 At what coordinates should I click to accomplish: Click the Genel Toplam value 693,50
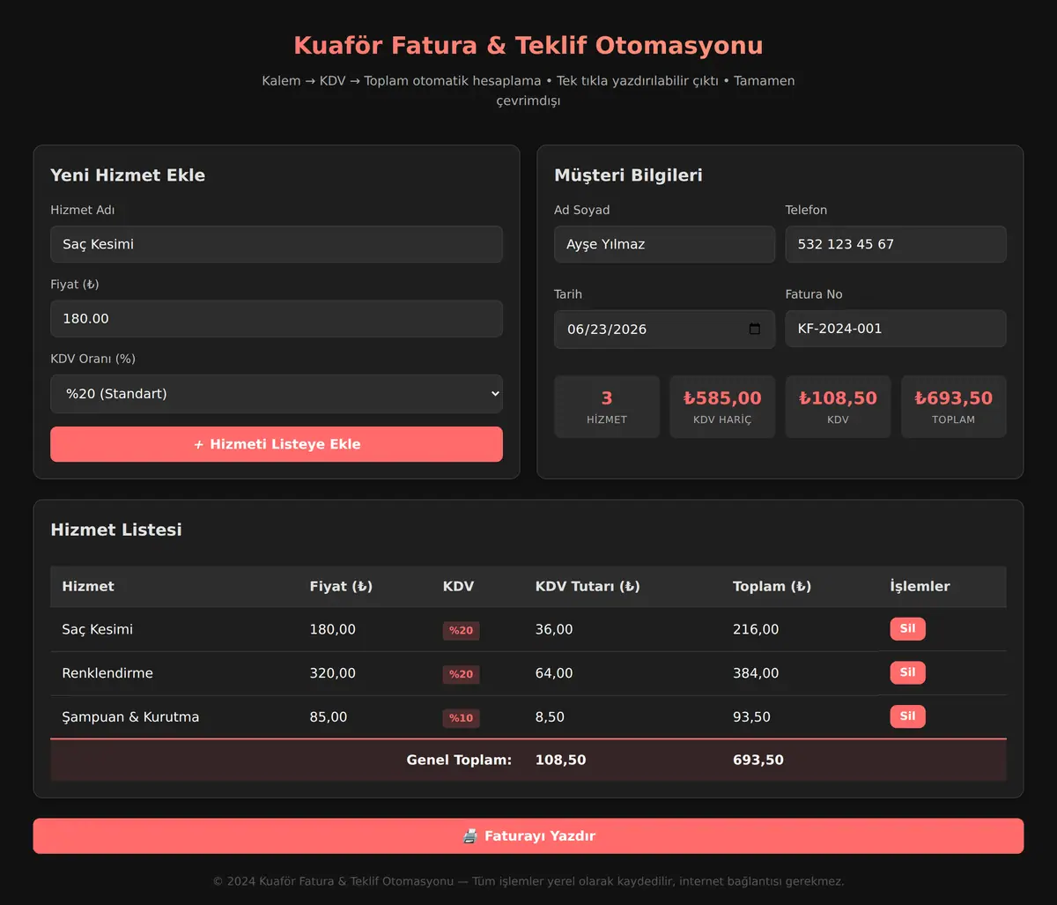[x=758, y=760]
